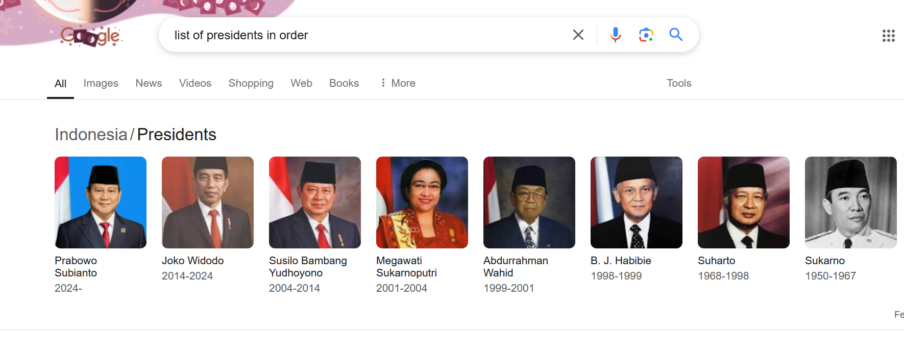Click into the search query field
The height and width of the screenshot is (355, 904).
point(357,35)
